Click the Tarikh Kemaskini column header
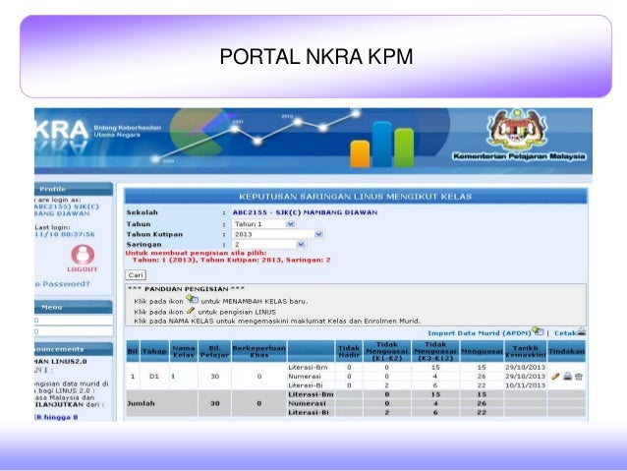Image resolution: width=627 pixels, height=471 pixels. [x=525, y=351]
